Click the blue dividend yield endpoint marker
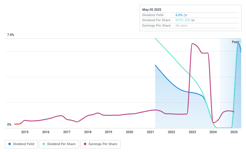The image size is (246, 152). (x=241, y=51)
